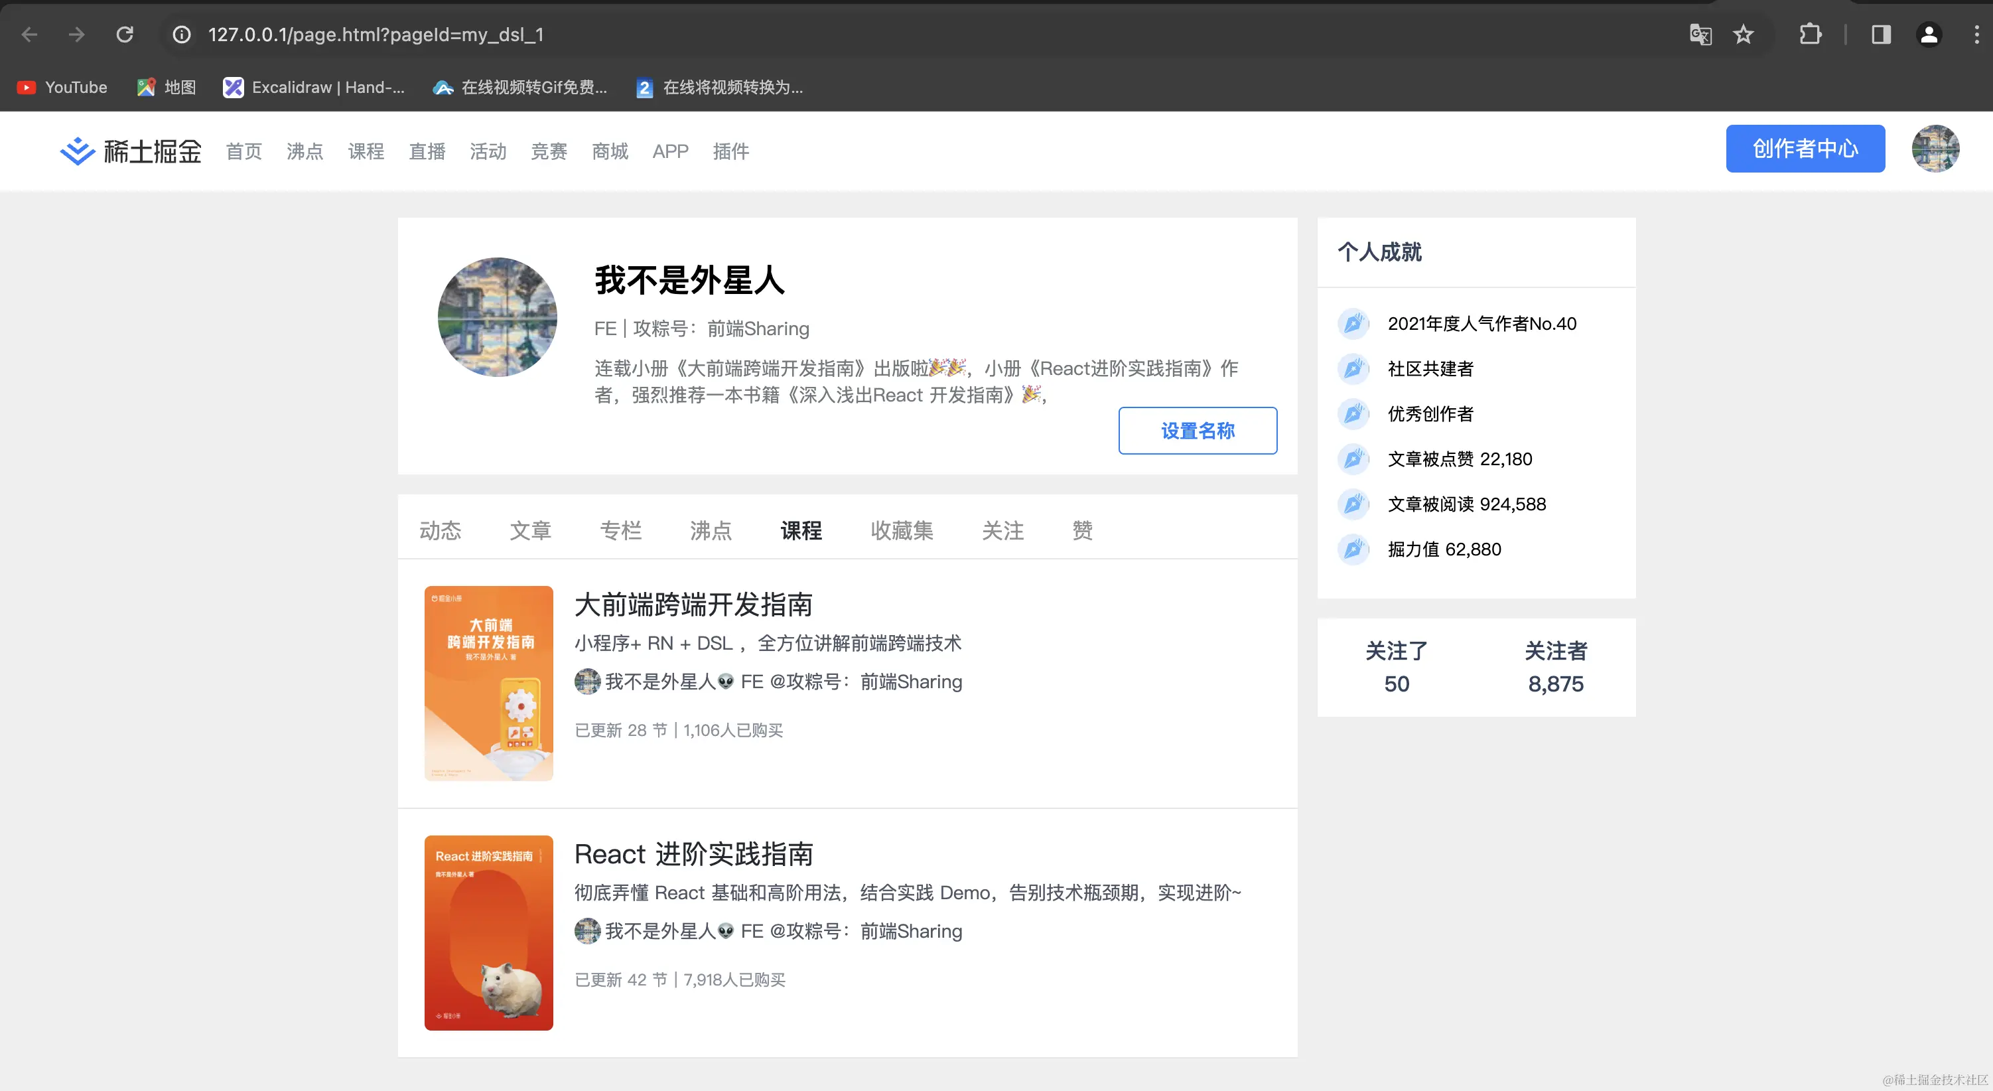This screenshot has height=1091, width=1993.
Task: Click badge icon beside 2021年度人气作者No.40
Action: pyautogui.click(x=1353, y=323)
